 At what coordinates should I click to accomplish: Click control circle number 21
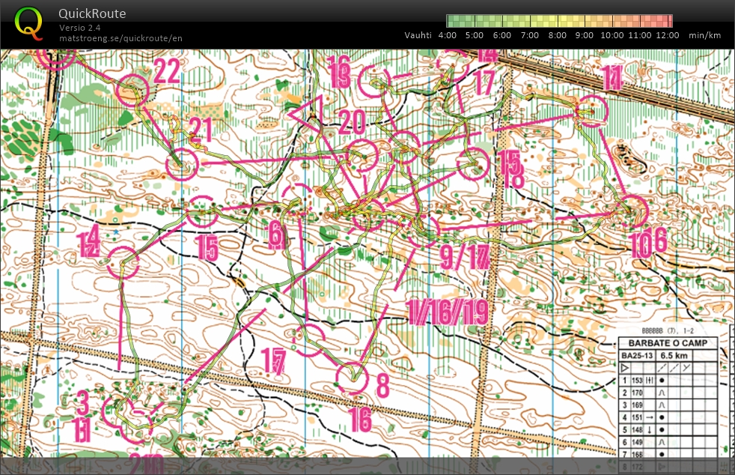(x=183, y=164)
